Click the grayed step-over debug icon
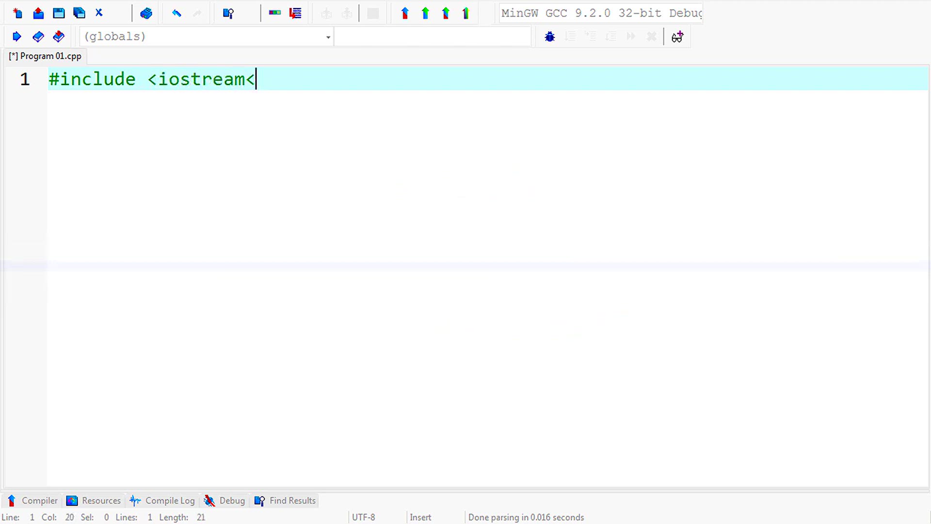This screenshot has width=931, height=524. click(570, 36)
